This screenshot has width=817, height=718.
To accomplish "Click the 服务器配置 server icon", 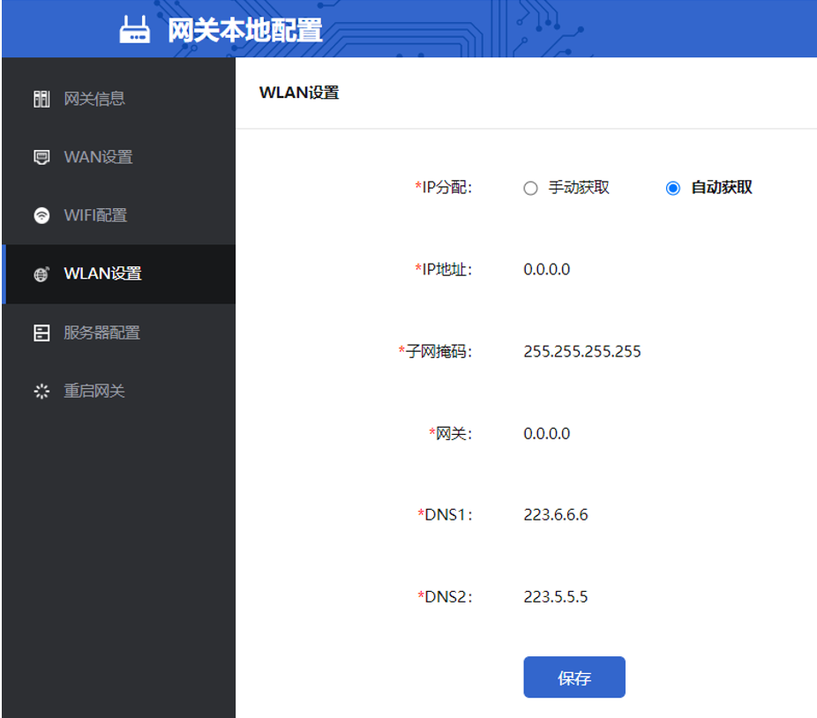I will point(41,333).
